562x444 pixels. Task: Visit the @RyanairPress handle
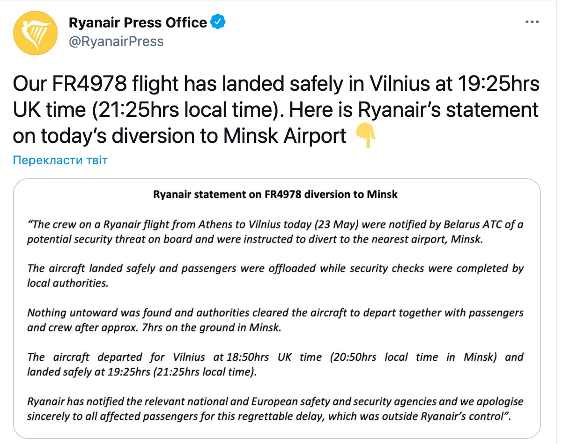point(116,42)
